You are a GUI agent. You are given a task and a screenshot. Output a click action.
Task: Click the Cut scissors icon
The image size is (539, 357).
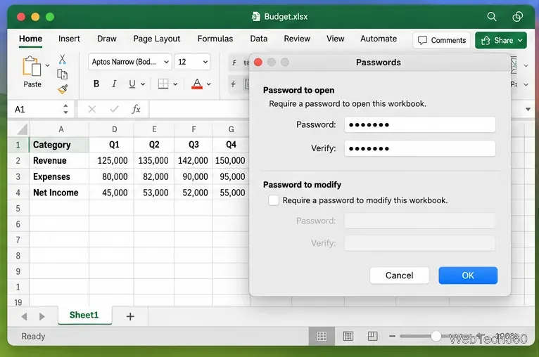pos(62,59)
